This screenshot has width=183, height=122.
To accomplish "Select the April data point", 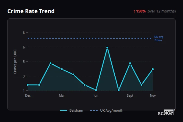I will pyautogui.click(x=73, y=74).
